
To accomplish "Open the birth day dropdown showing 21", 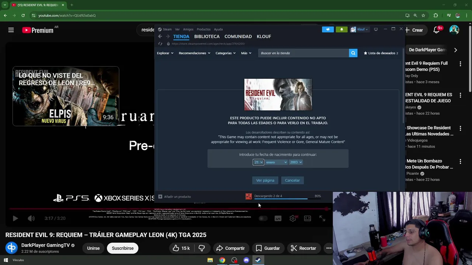I will [x=258, y=162].
